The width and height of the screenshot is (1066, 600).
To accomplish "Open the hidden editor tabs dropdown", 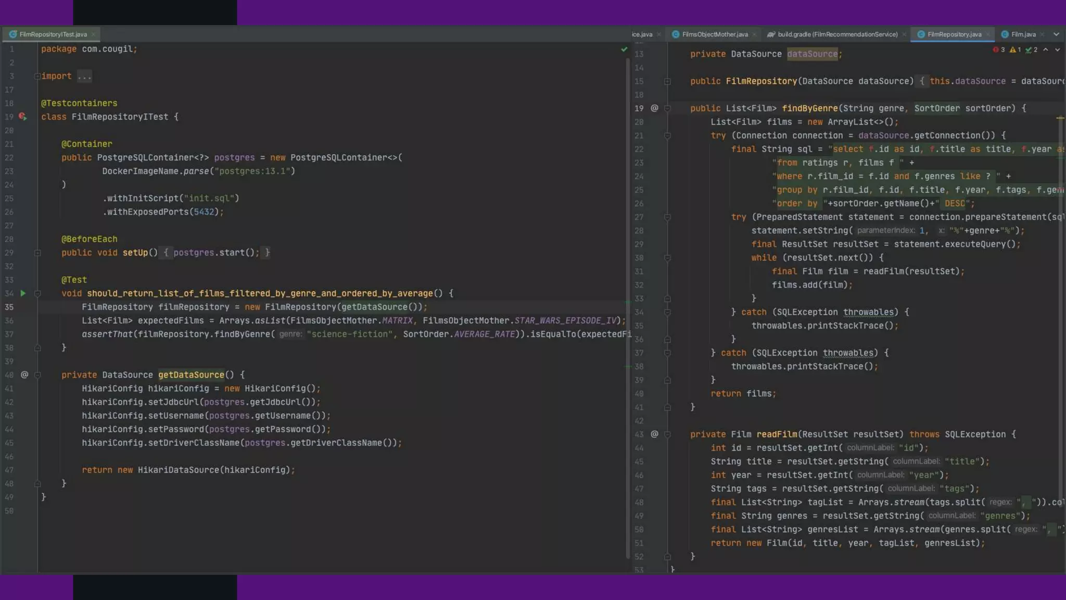I will 1056,34.
